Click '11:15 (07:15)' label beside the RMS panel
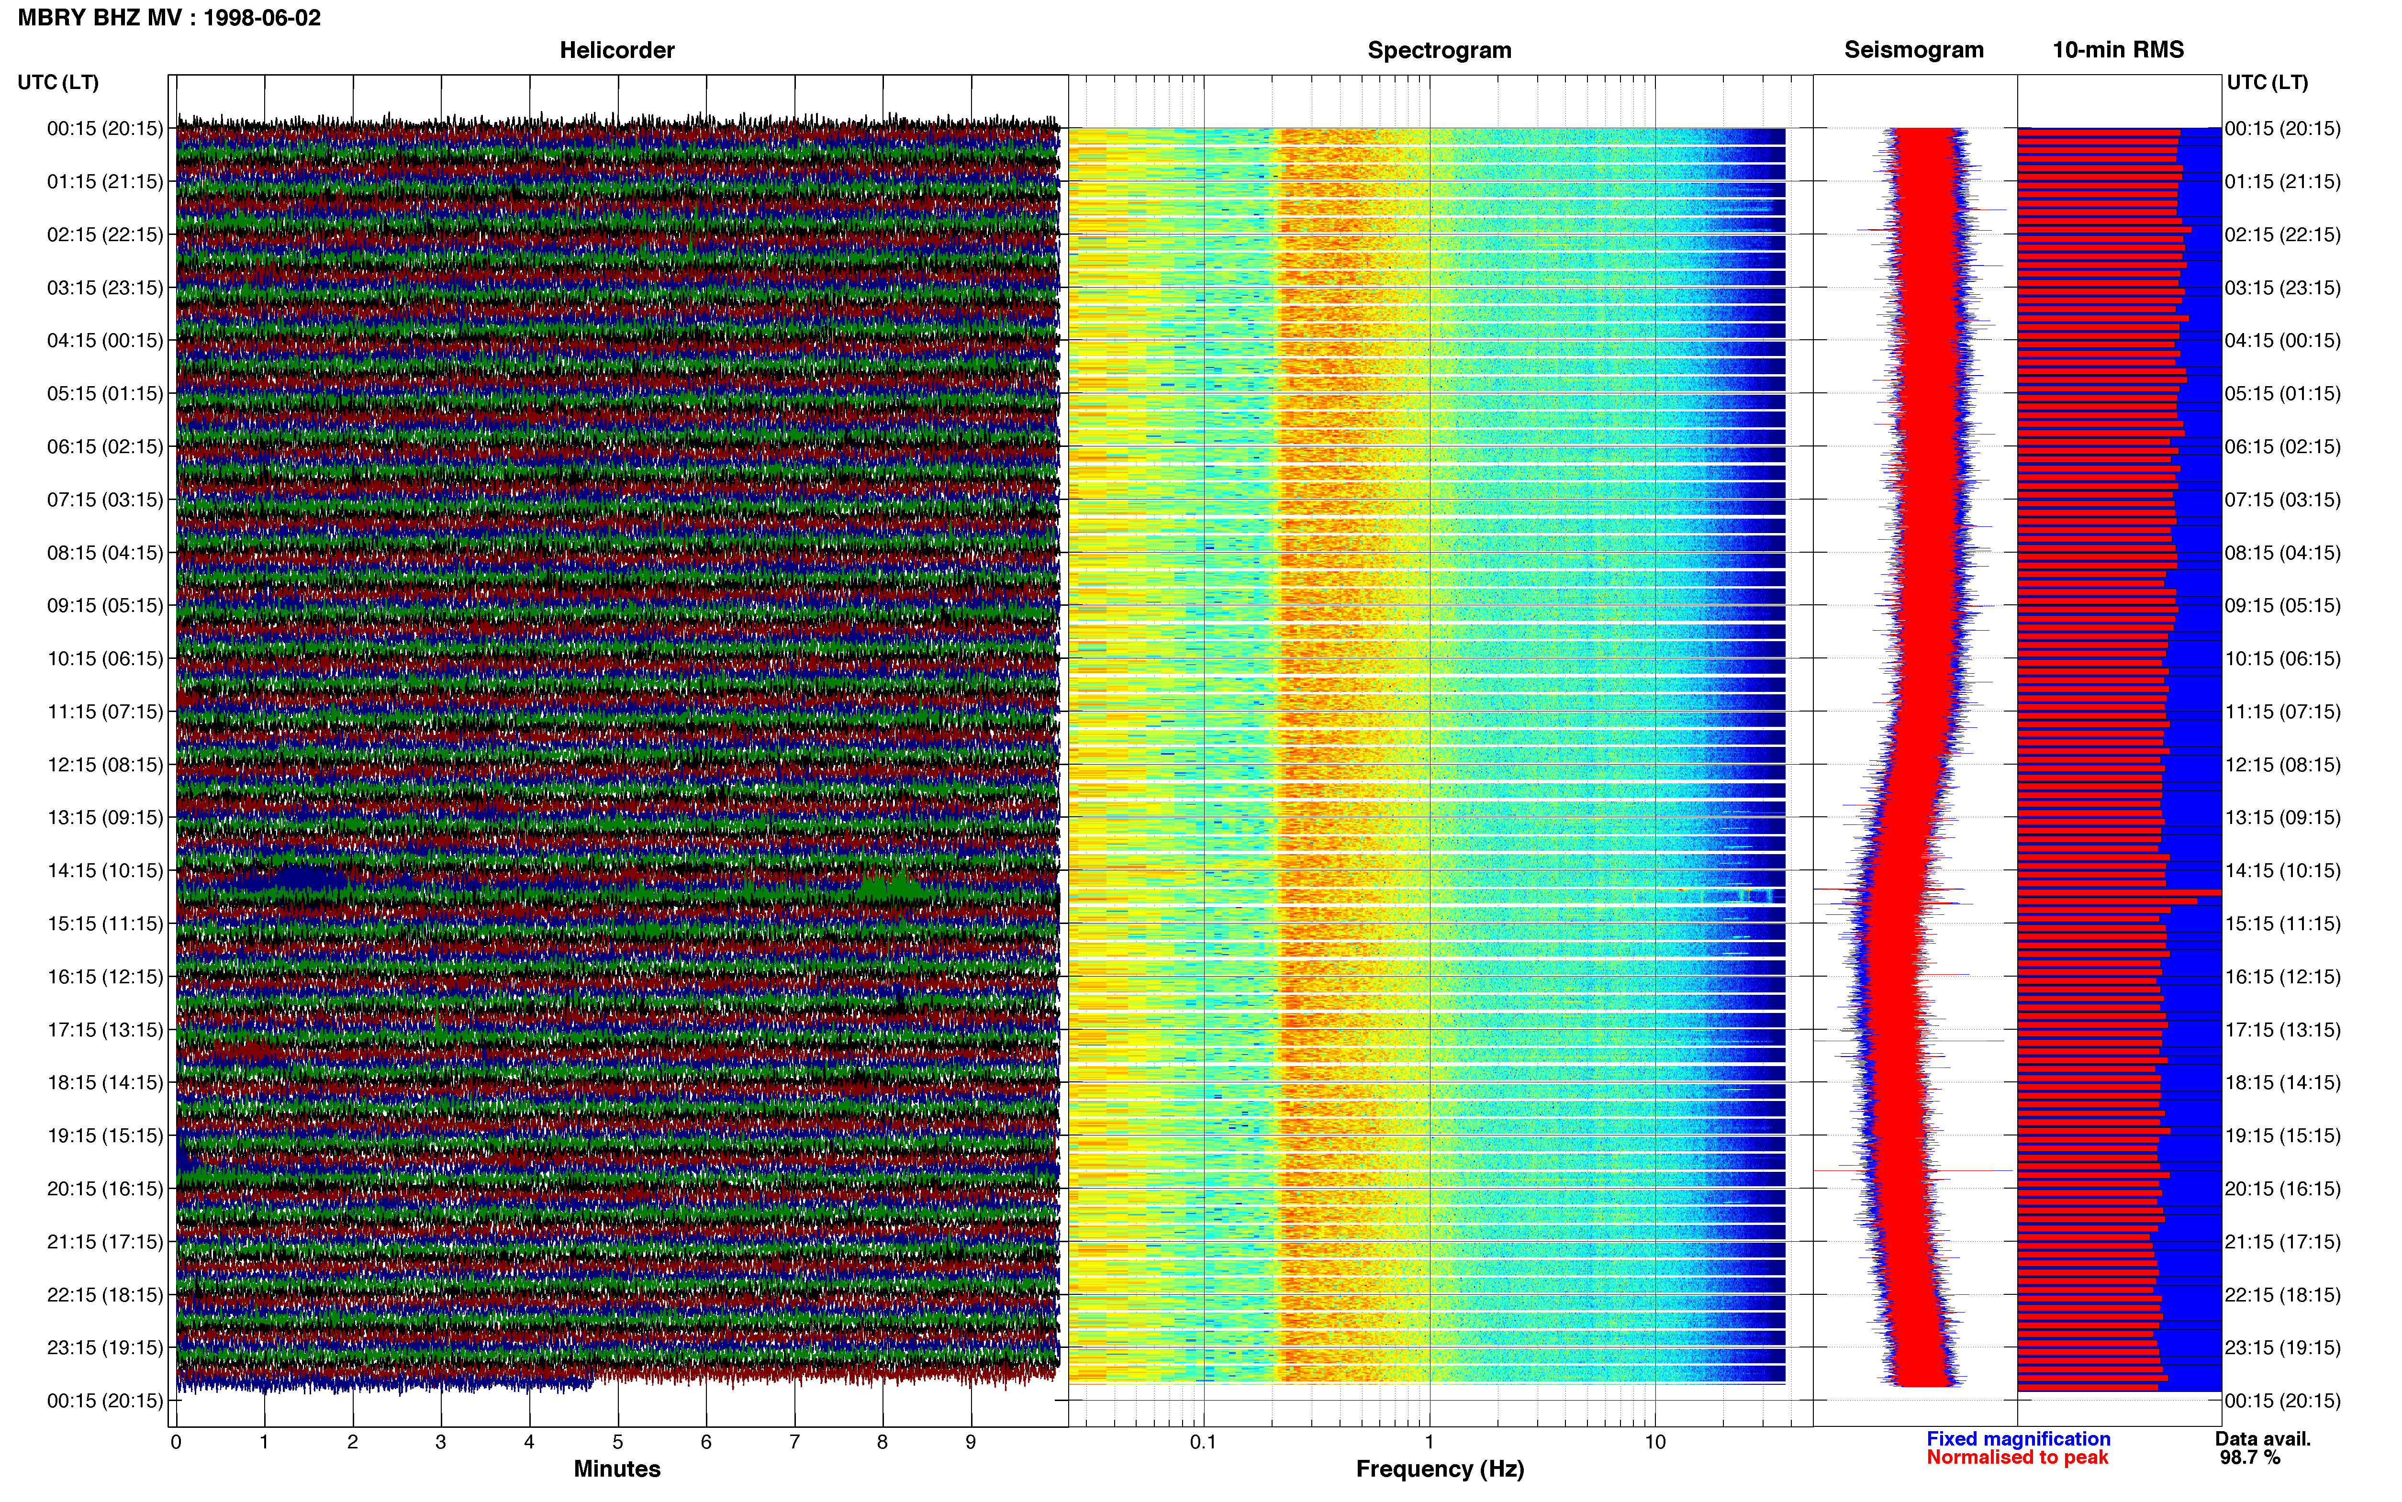The image size is (2402, 1502). [x=2283, y=712]
